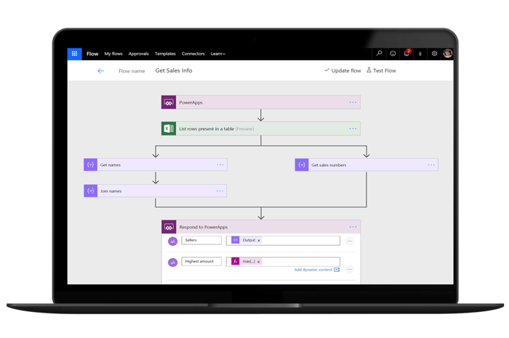Open Get sales numbers options menu
Screen dimensions: 509x338
[x=431, y=165]
